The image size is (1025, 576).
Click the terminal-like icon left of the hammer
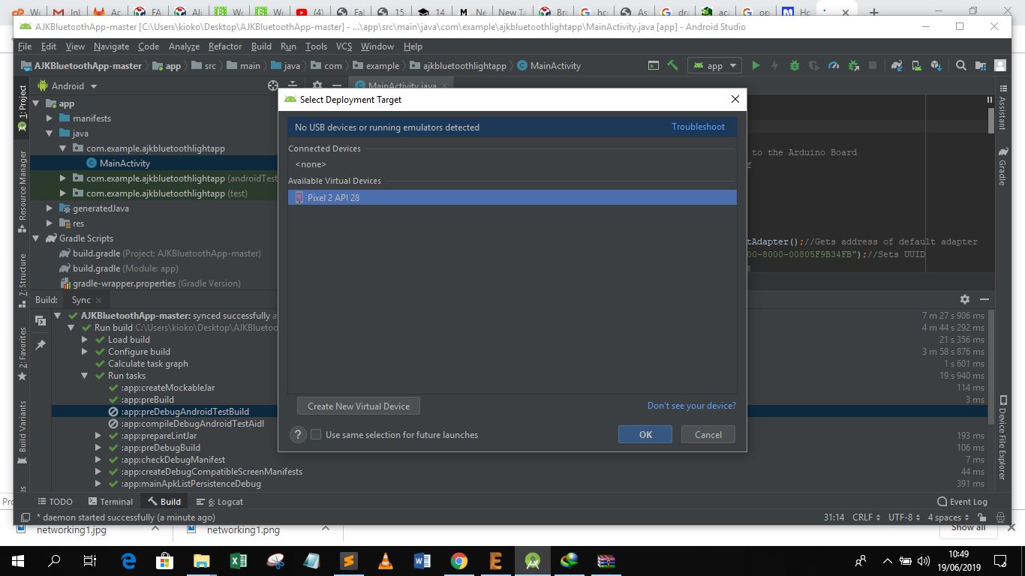[x=653, y=65]
